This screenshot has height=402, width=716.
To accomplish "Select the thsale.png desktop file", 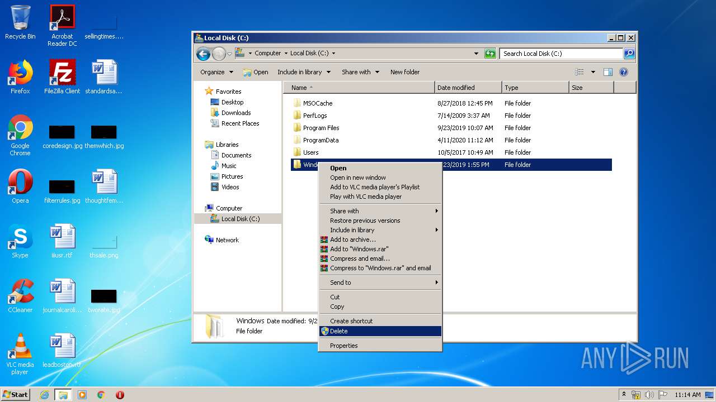I will coord(104,246).
